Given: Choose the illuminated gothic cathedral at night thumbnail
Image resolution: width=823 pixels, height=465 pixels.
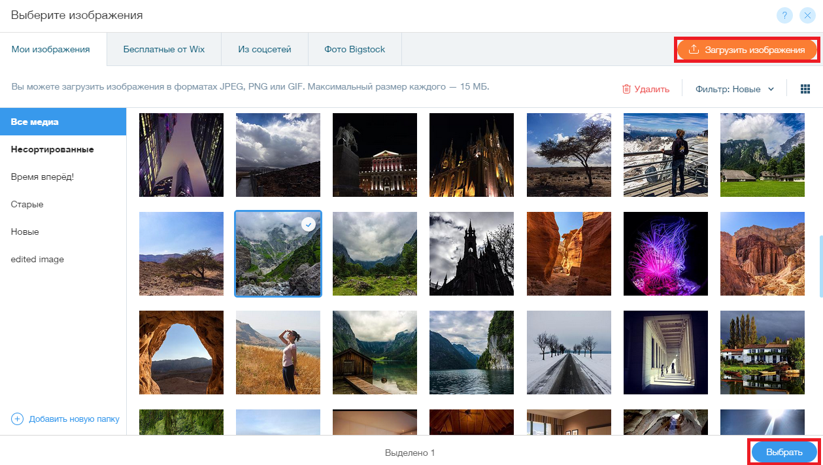Looking at the screenshot, I should pyautogui.click(x=471, y=155).
